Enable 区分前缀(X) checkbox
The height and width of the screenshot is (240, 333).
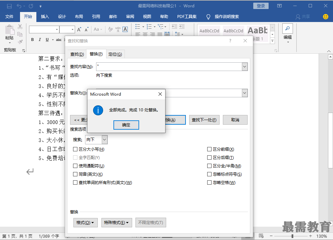click(x=210, y=149)
